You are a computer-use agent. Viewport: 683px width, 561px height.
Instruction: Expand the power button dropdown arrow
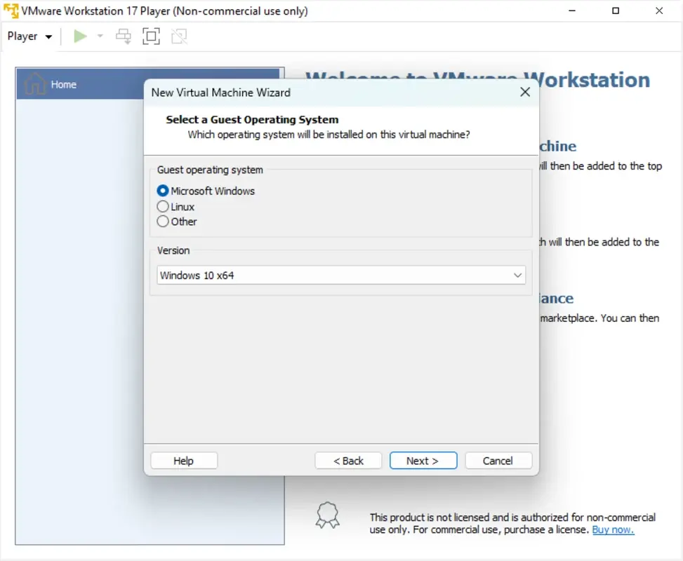[99, 36]
